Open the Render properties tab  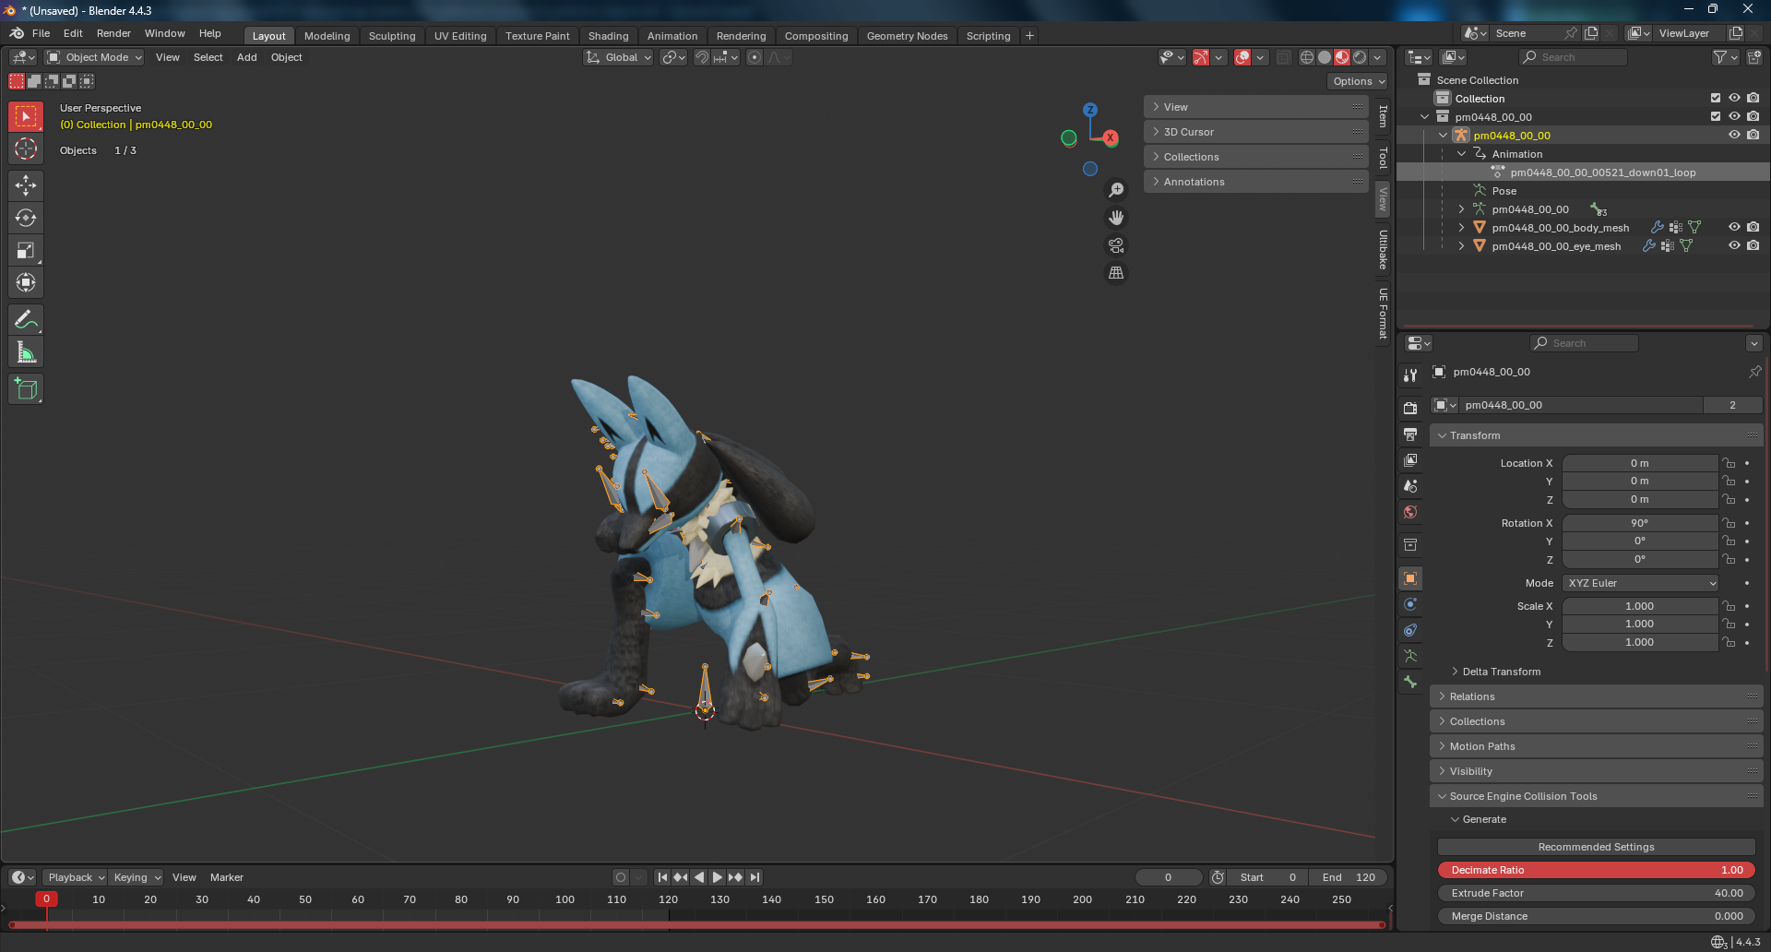[1410, 408]
